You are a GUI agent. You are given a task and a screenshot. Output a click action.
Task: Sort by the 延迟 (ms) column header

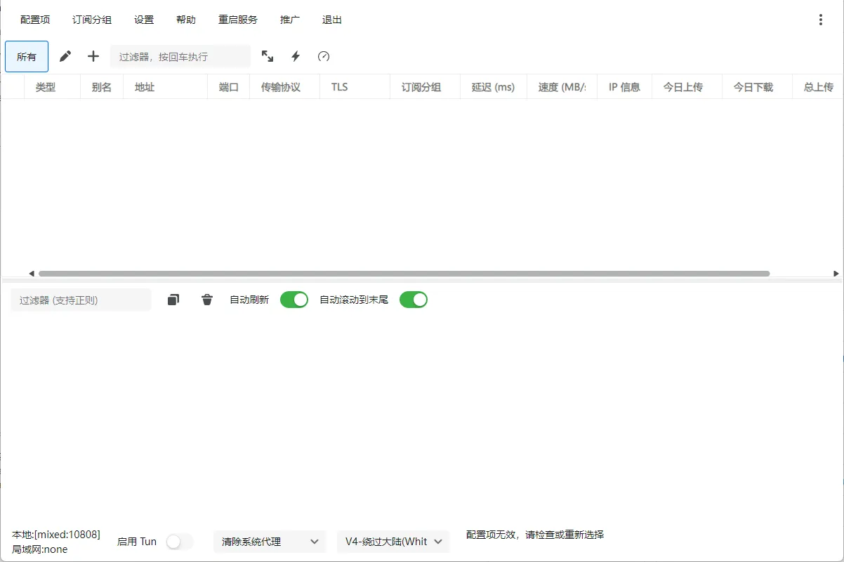[x=493, y=87]
